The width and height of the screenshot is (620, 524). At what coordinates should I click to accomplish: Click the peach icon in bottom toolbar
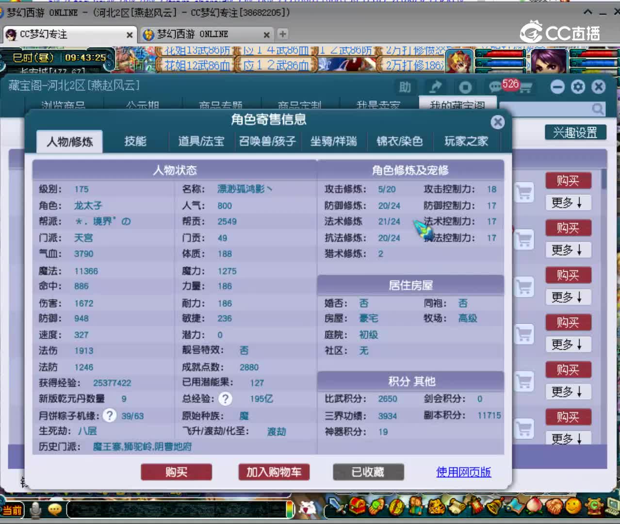pos(534,506)
